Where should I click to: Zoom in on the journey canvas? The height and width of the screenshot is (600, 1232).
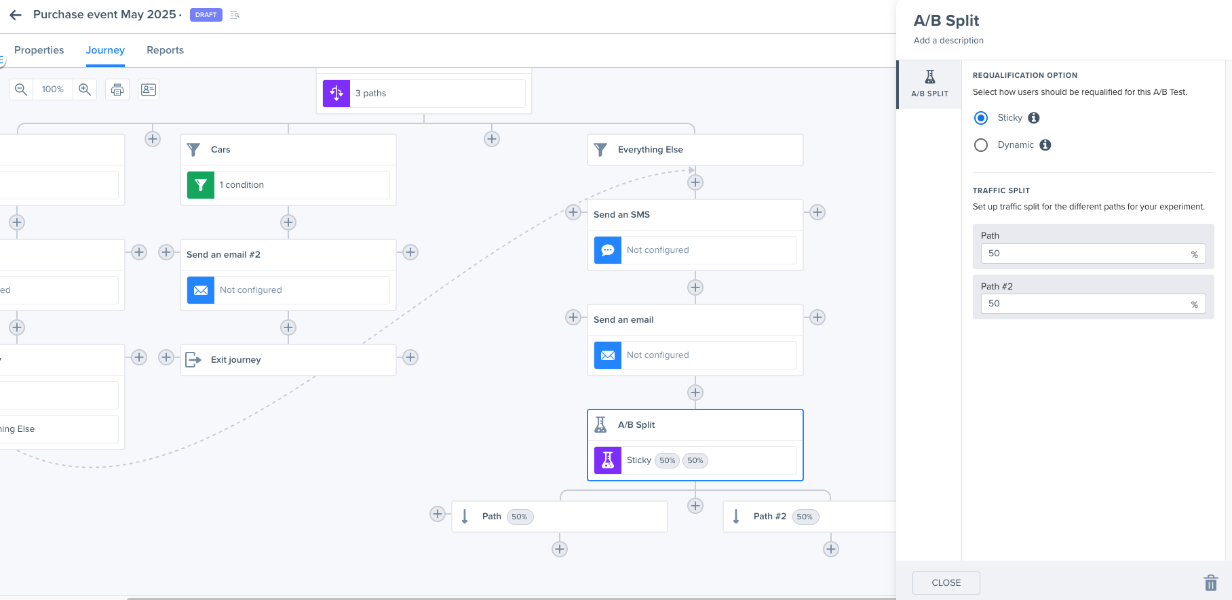(85, 89)
